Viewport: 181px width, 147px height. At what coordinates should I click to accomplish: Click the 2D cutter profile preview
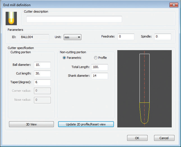pyautogui.click(x=145, y=89)
